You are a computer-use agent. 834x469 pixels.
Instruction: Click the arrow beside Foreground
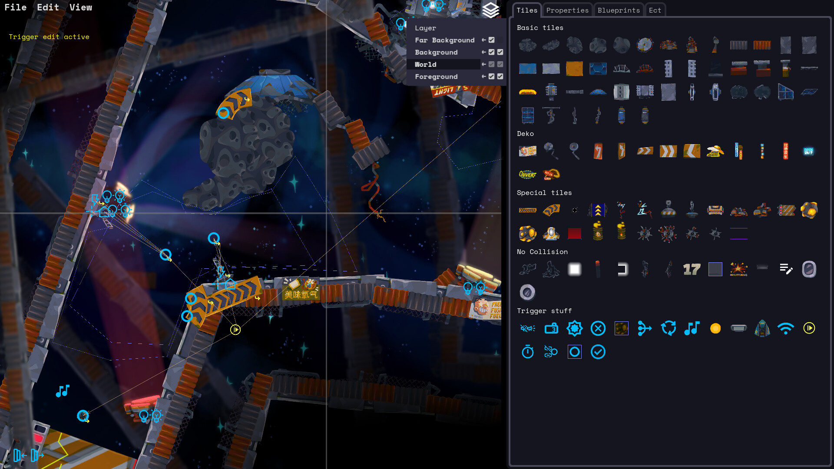(483, 76)
